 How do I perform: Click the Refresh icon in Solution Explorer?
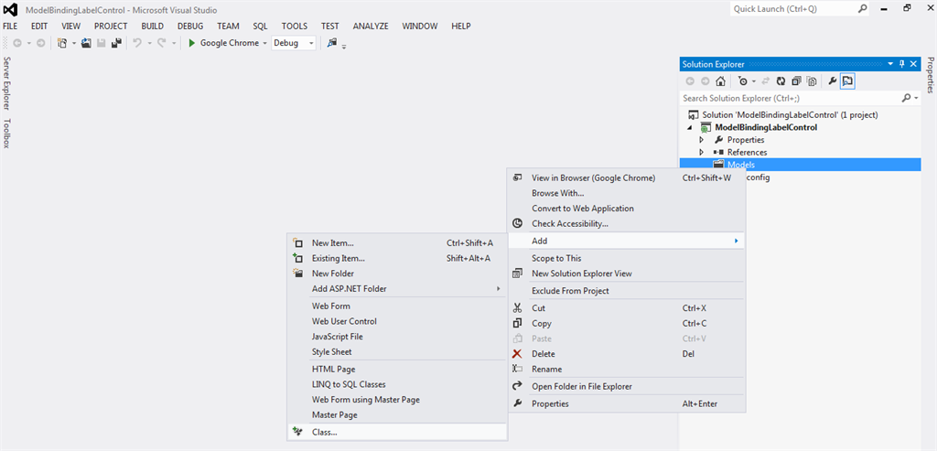pyautogui.click(x=781, y=81)
